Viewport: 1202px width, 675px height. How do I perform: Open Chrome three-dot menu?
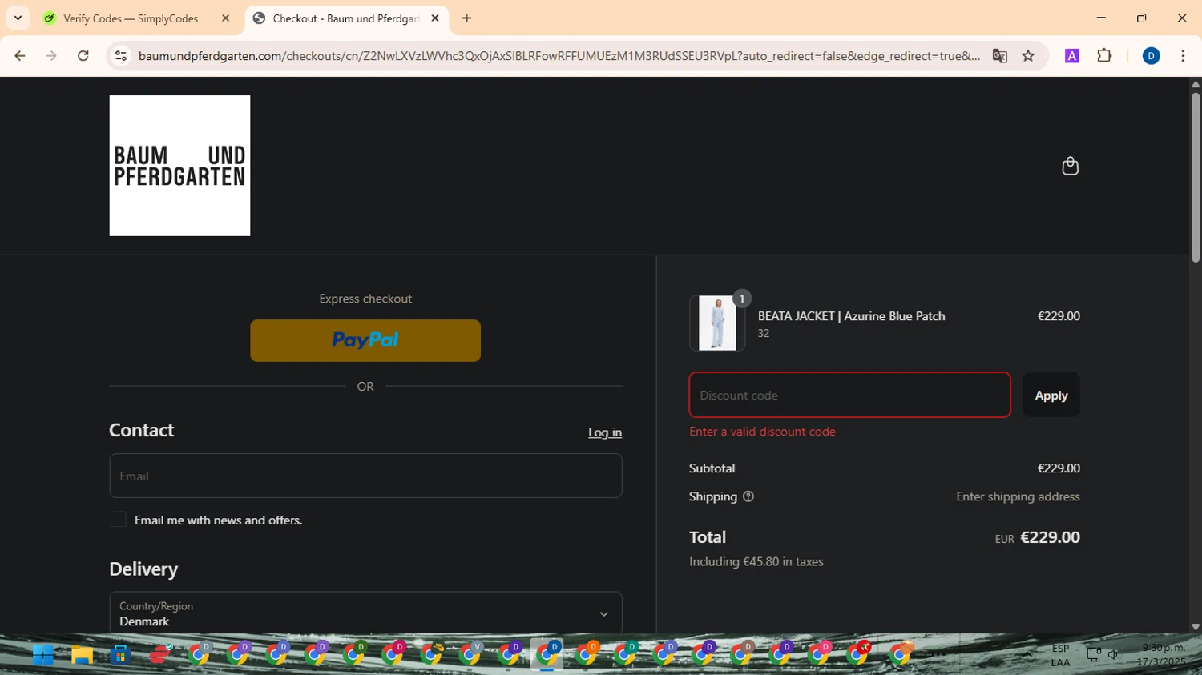[x=1183, y=56]
